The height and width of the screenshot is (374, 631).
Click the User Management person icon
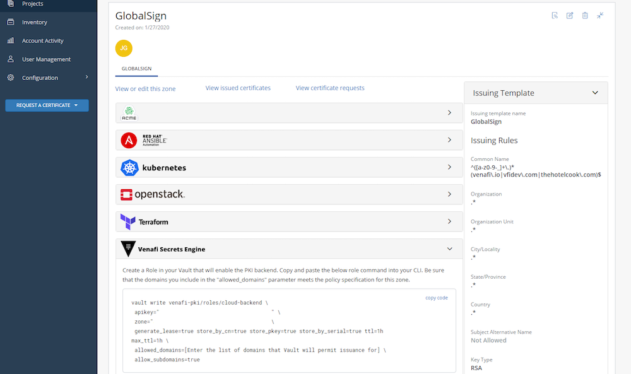pos(11,59)
